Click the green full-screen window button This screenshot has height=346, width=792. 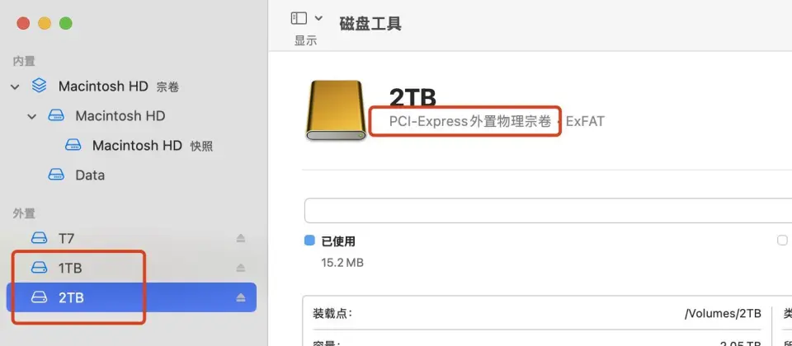pyautogui.click(x=66, y=23)
